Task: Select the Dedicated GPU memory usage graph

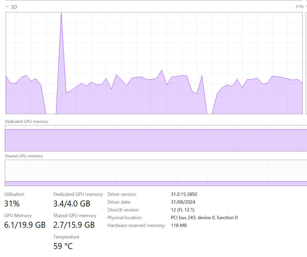Action: [x=155, y=139]
